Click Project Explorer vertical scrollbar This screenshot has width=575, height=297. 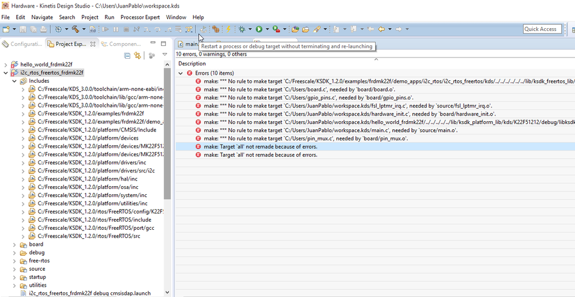coord(167,133)
